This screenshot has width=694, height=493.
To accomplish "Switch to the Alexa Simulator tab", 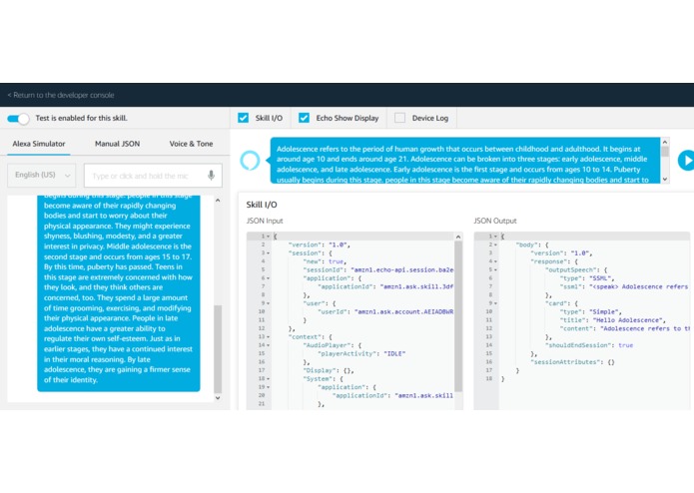I will point(39,144).
